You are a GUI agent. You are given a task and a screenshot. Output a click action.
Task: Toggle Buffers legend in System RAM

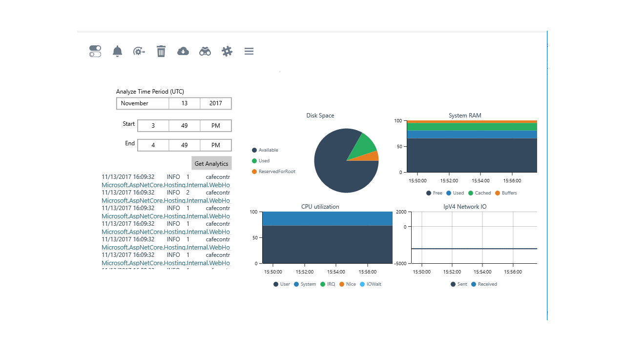click(506, 193)
